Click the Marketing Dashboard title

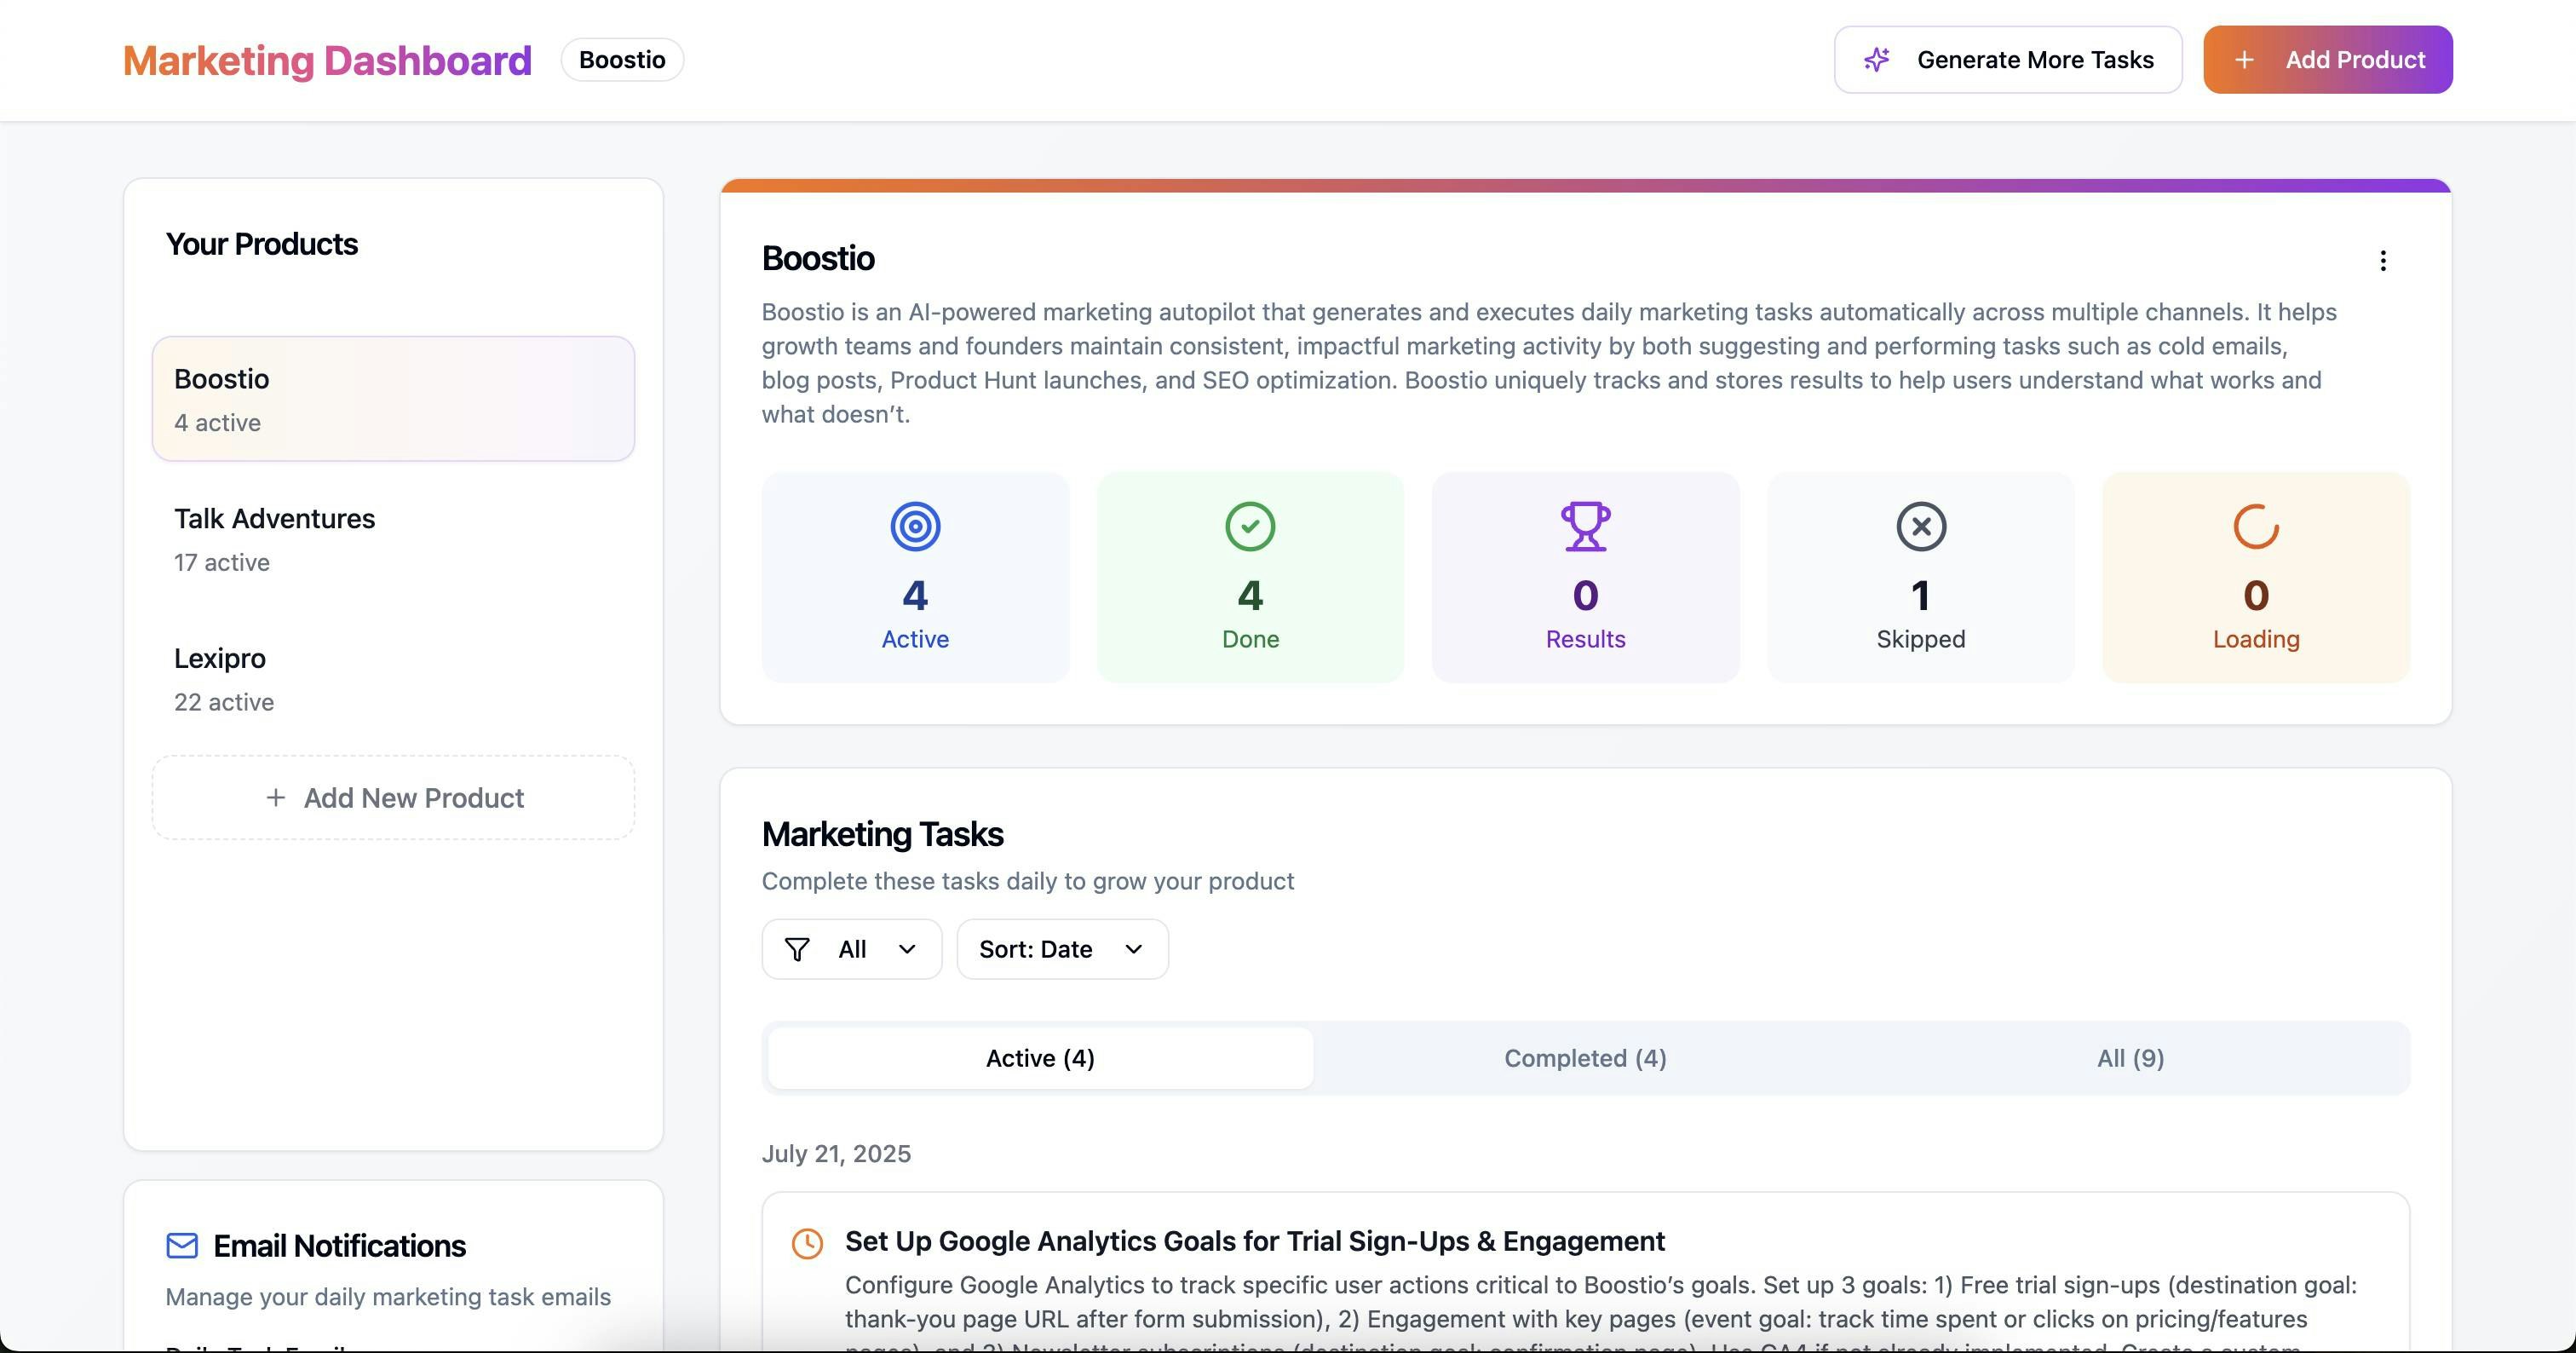point(327,60)
